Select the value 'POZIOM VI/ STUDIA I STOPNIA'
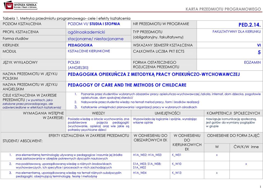The height and width of the screenshot is (188, 263). (94, 24)
